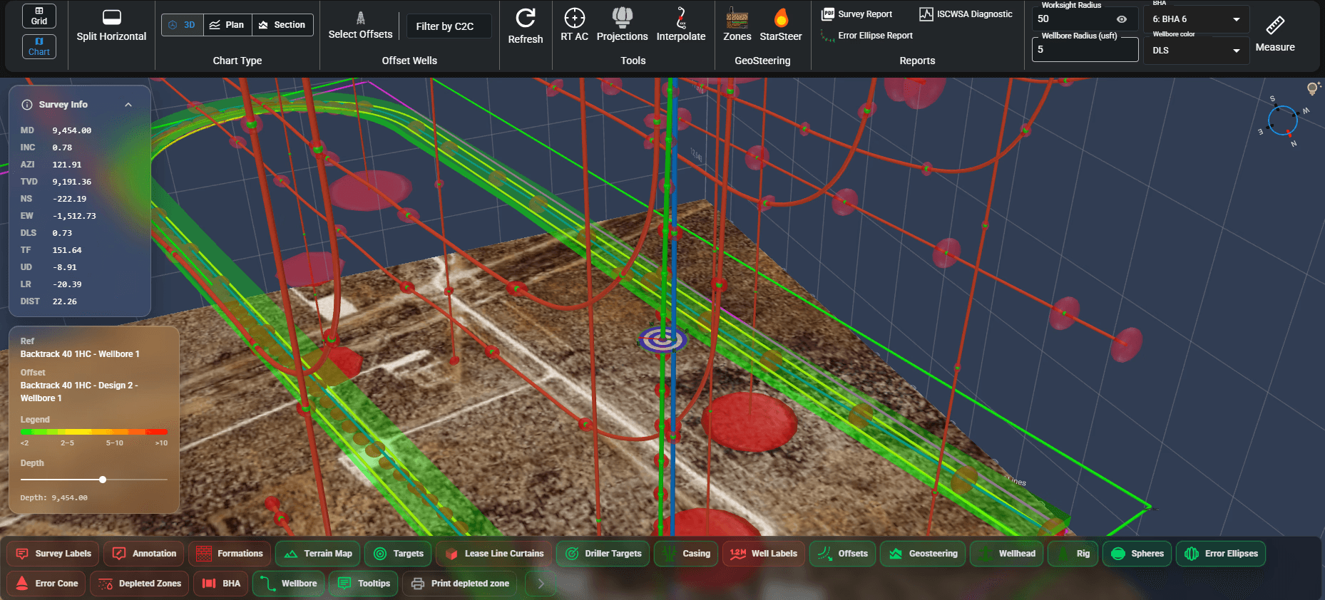This screenshot has height=600, width=1325.
Task: Toggle Formations layer
Action: click(x=230, y=554)
